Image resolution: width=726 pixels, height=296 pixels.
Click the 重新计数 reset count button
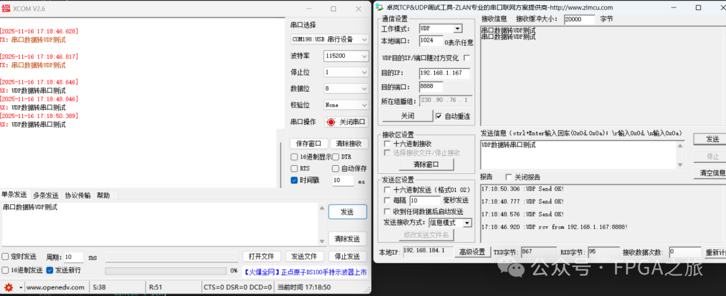point(715,252)
